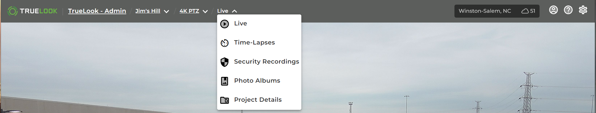Viewport: 596px width, 113px height.
Task: Follow the TrueLook - Admin link
Action: click(x=97, y=11)
